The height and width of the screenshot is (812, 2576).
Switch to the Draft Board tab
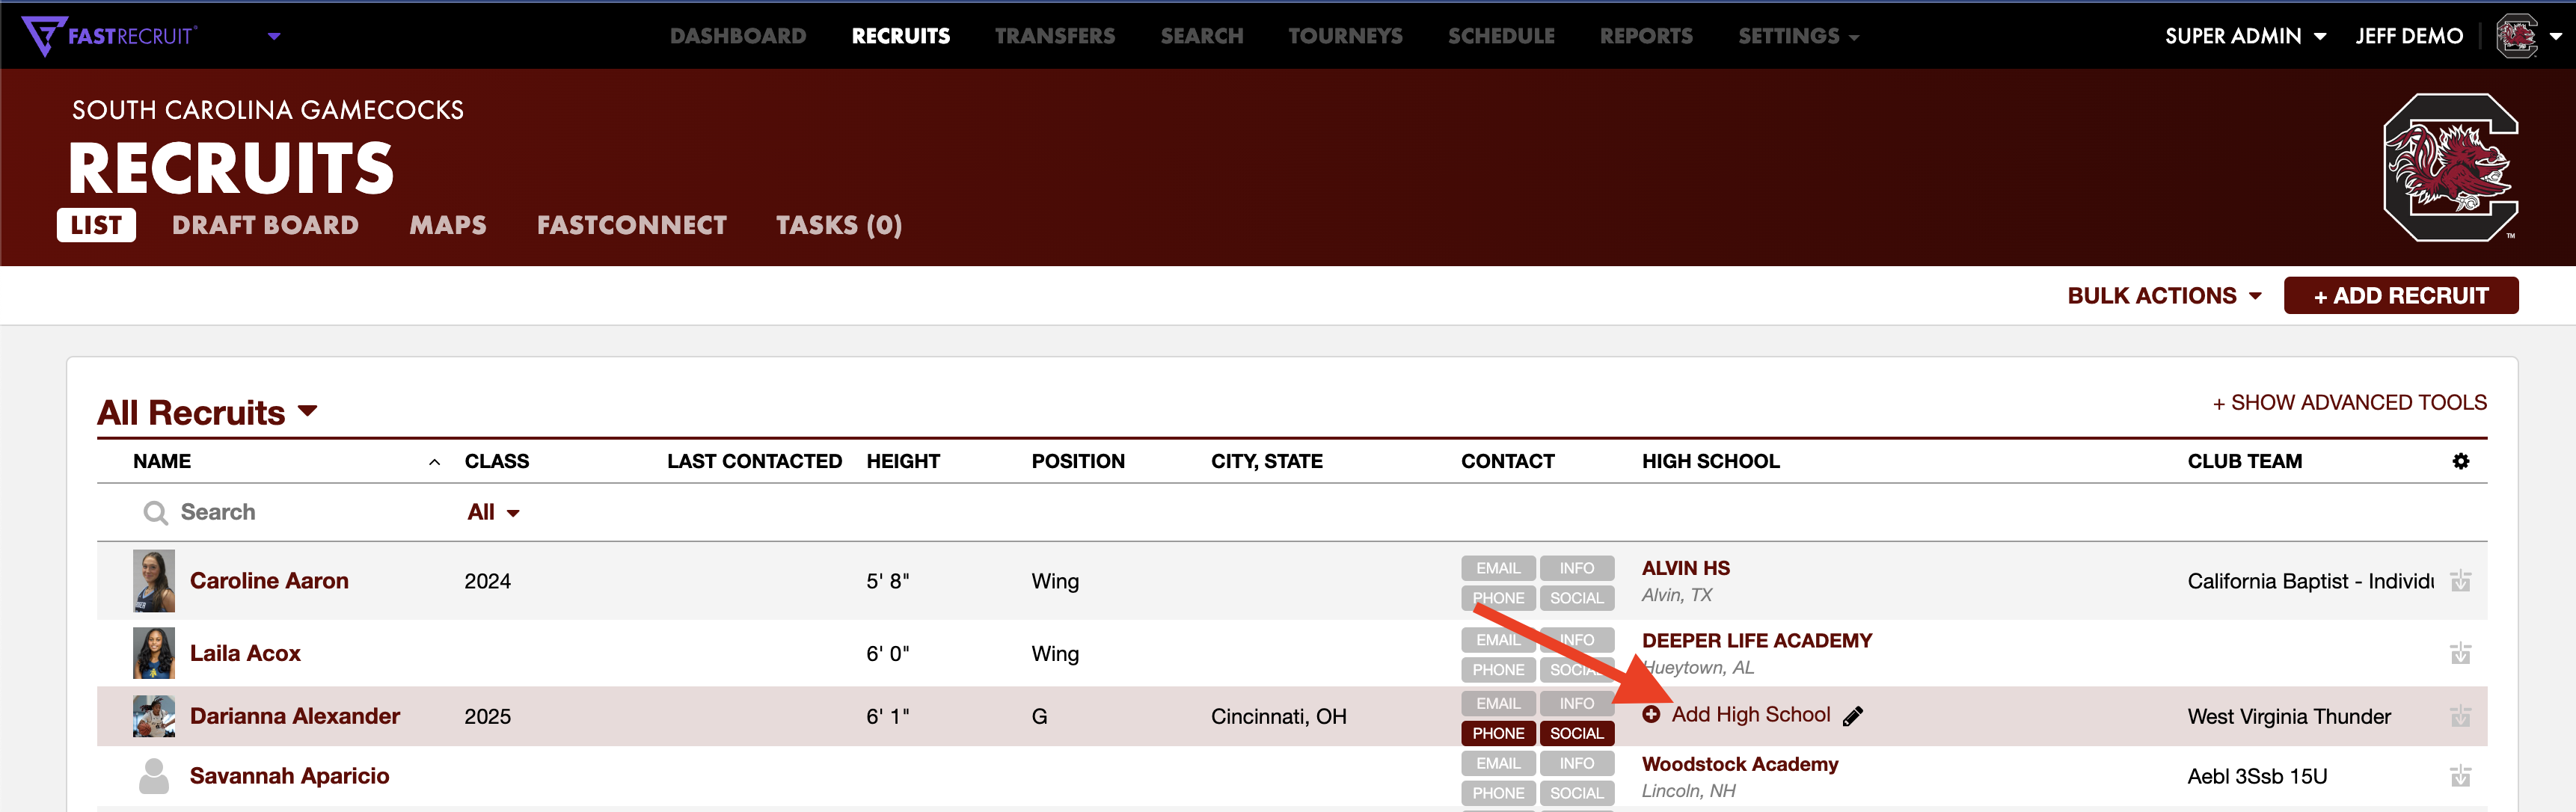pos(265,225)
